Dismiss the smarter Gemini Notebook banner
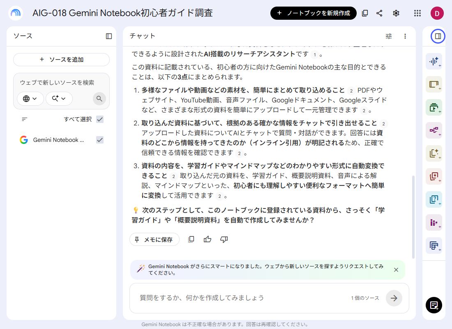The height and width of the screenshot is (329, 452). point(396,270)
